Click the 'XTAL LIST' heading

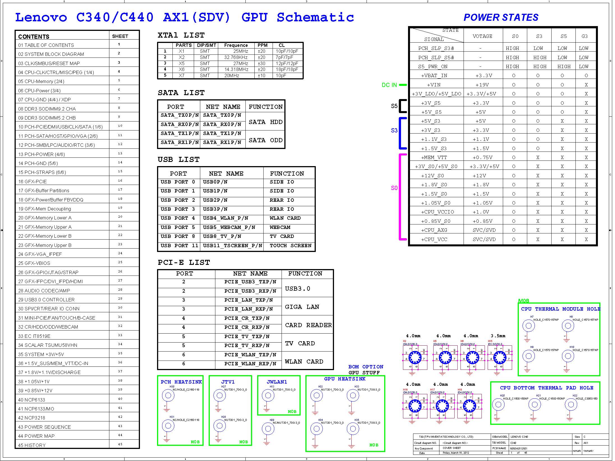click(181, 35)
